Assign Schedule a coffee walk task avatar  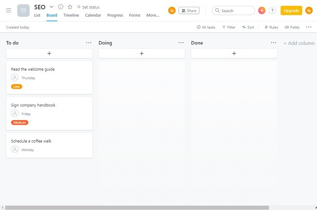(15, 149)
